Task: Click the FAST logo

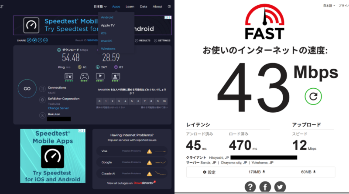Action: 265,21
